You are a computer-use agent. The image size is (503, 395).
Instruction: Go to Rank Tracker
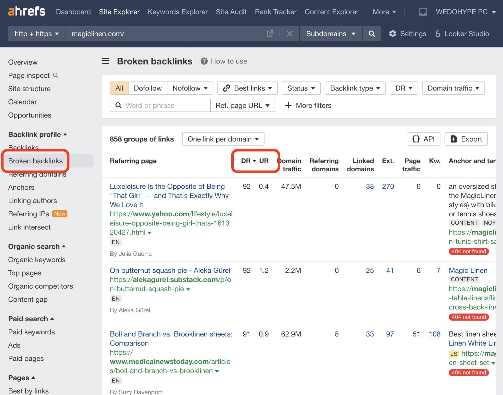point(276,12)
